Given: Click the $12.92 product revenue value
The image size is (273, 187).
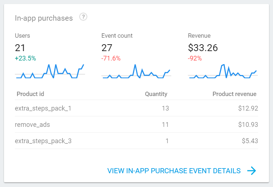Looking at the screenshot, I should (x=248, y=108).
